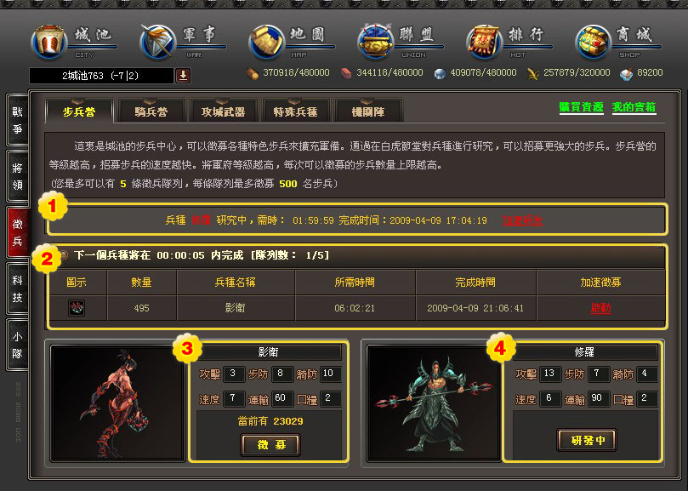The image size is (688, 491).
Task: Open the 科技 side tab
Action: [17, 288]
